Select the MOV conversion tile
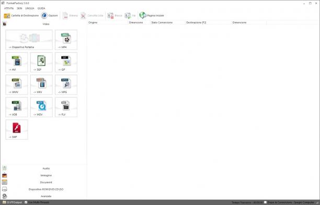This screenshot has width=320, height=205. tap(41, 107)
